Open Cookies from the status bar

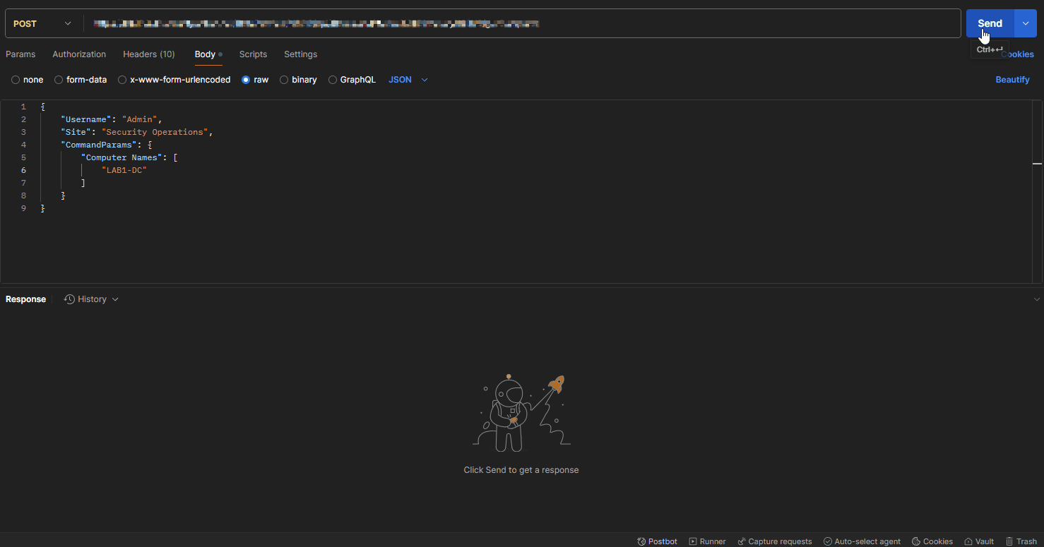(x=932, y=541)
